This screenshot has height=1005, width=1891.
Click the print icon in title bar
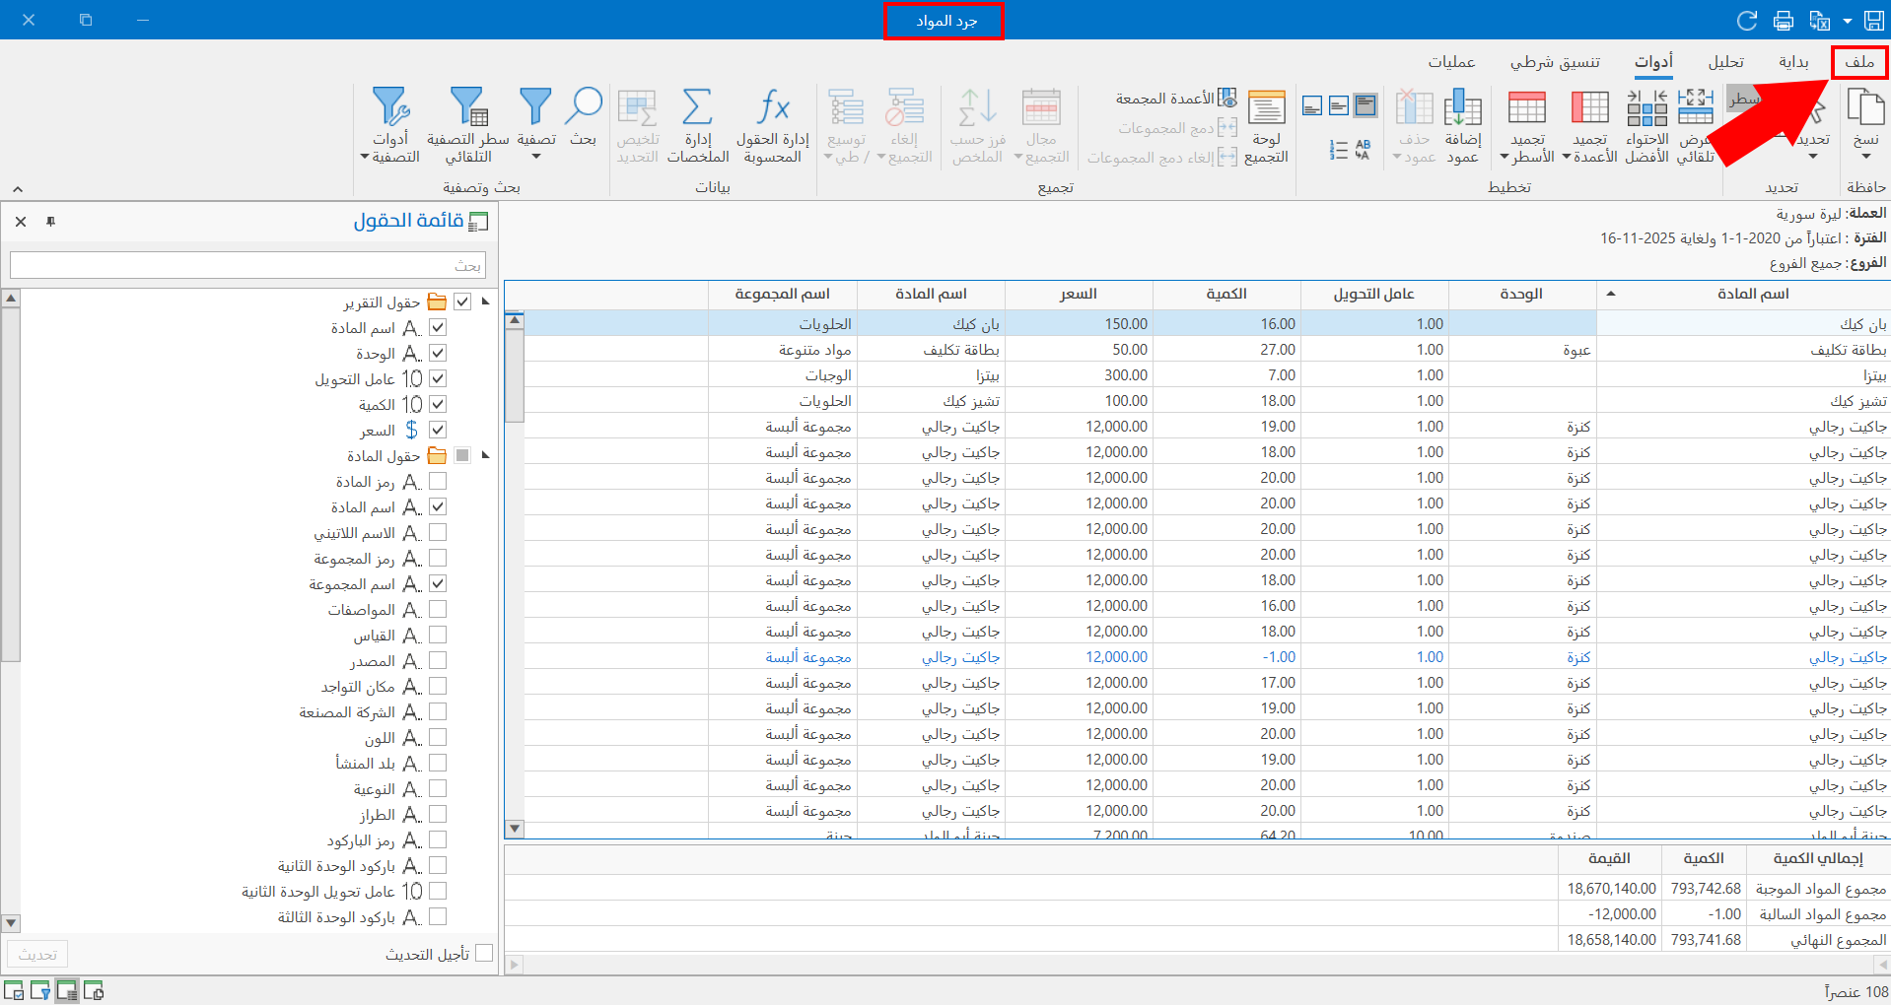(x=1784, y=21)
